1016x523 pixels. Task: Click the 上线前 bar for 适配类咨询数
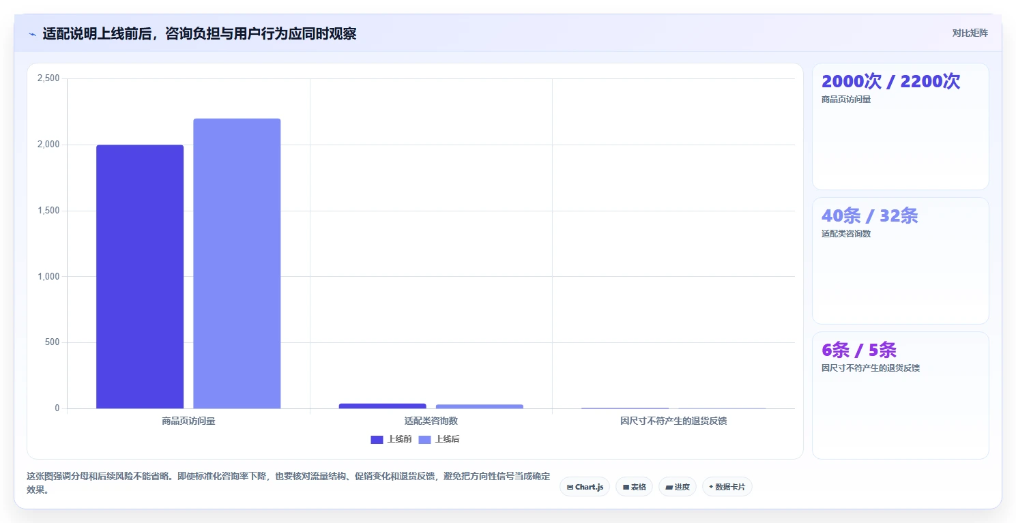tap(382, 406)
